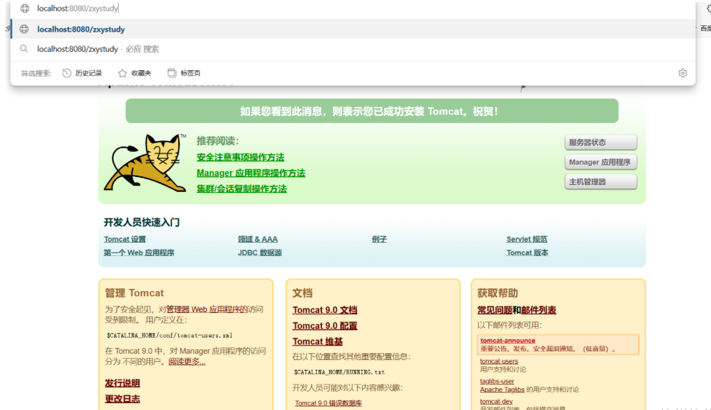Open the Tomcat 版本 link
The width and height of the screenshot is (711, 410).
tap(527, 253)
